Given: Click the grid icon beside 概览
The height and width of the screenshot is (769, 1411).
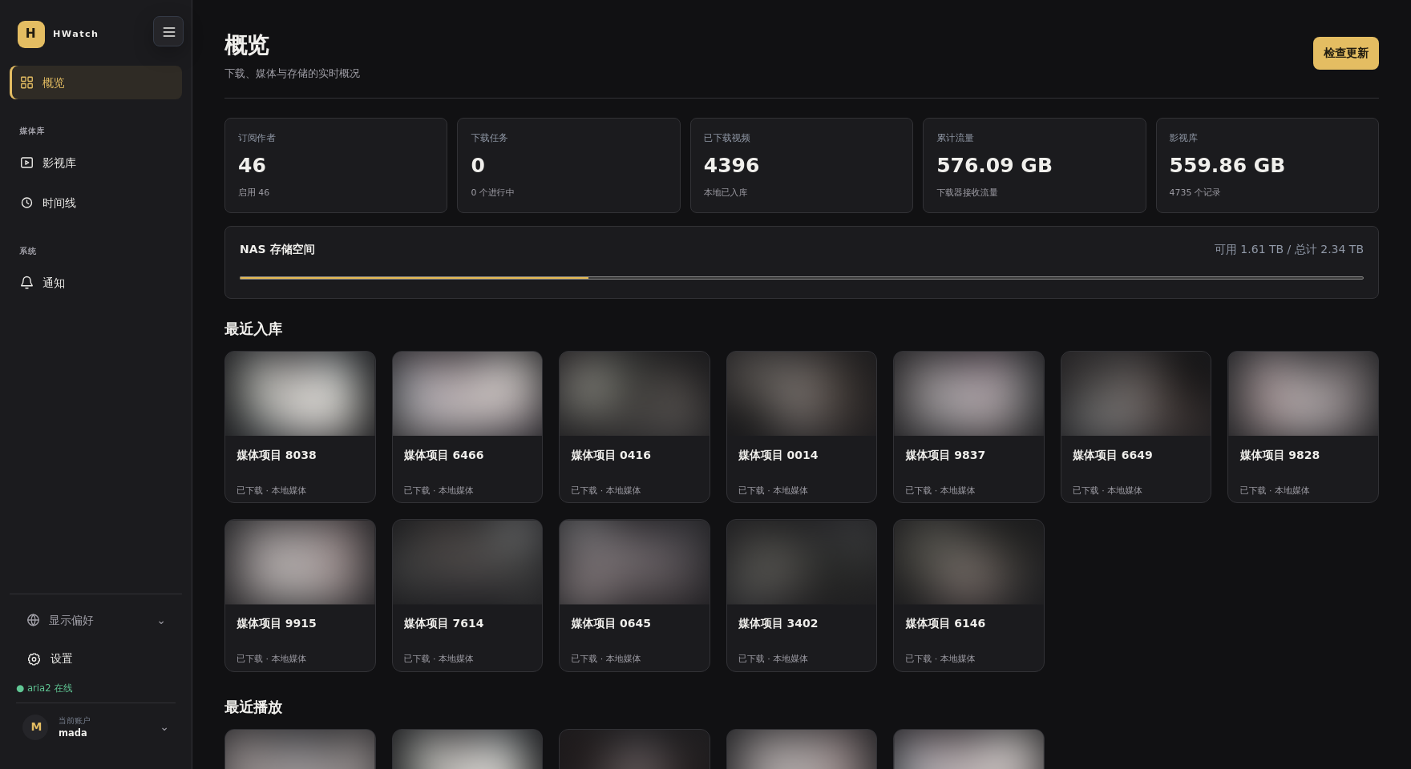Looking at the screenshot, I should [x=27, y=83].
